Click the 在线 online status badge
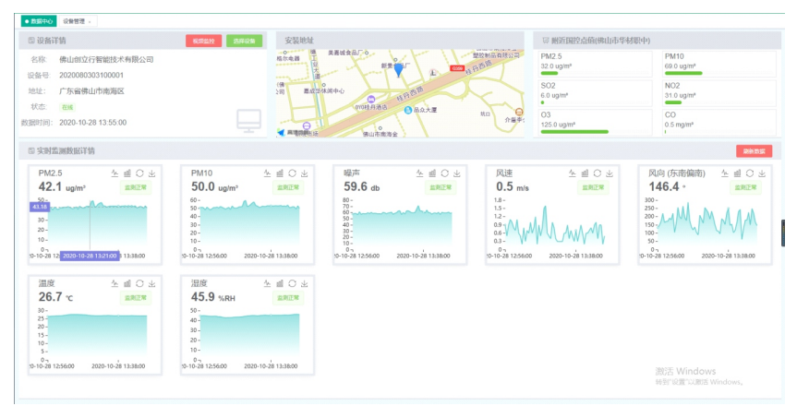The width and height of the screenshot is (809, 418). [x=67, y=106]
